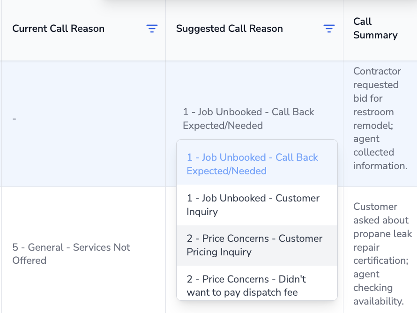Click the Current Call Reason column header
The width and height of the screenshot is (417, 313).
(59, 29)
